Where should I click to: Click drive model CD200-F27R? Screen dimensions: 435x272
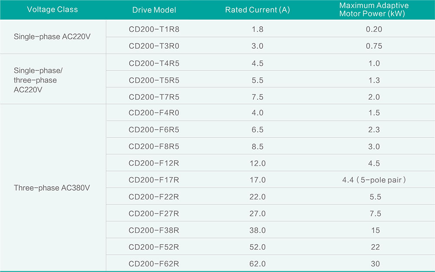pyautogui.click(x=154, y=213)
